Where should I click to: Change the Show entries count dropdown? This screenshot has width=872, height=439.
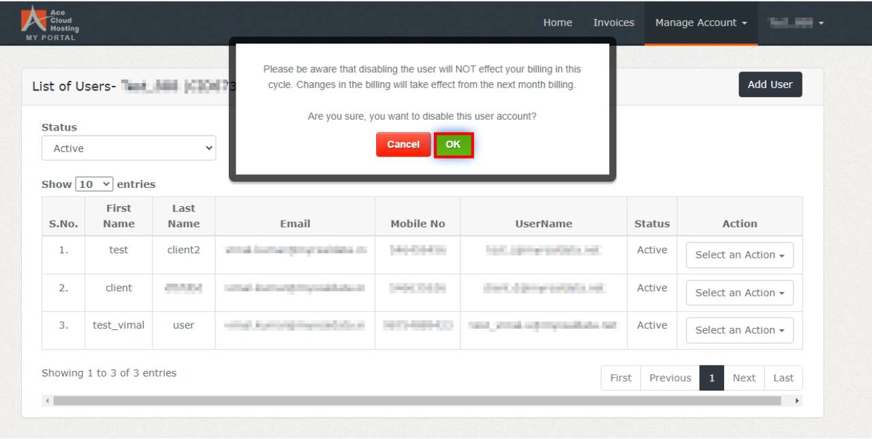point(95,183)
